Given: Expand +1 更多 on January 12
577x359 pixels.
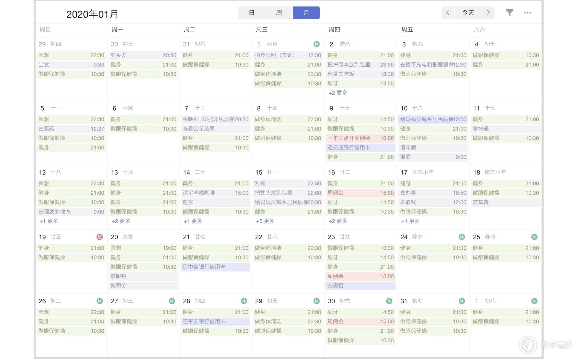Looking at the screenshot, I should tap(48, 221).
